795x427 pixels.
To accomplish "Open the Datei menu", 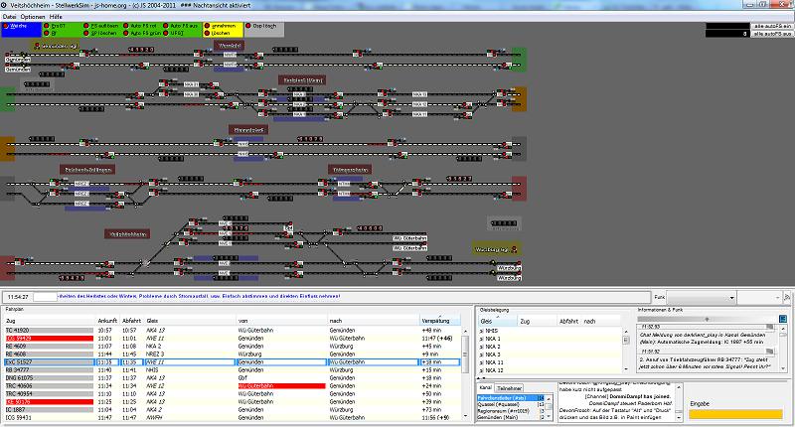I will point(9,17).
